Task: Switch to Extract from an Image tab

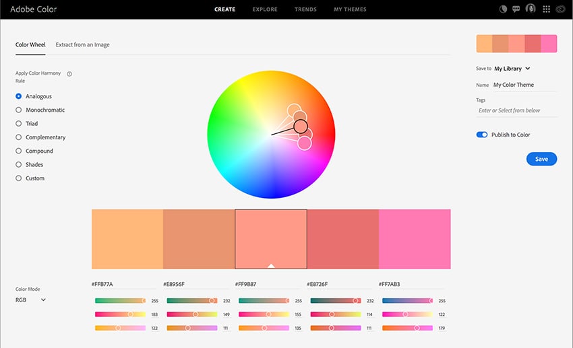Action: pos(83,45)
